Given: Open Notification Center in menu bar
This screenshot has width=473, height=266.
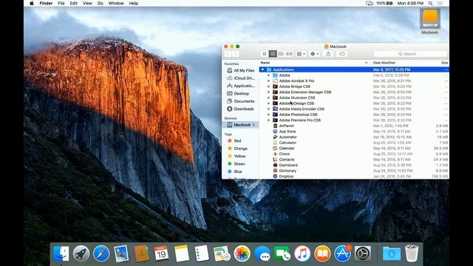Looking at the screenshot, I should pos(440,3).
